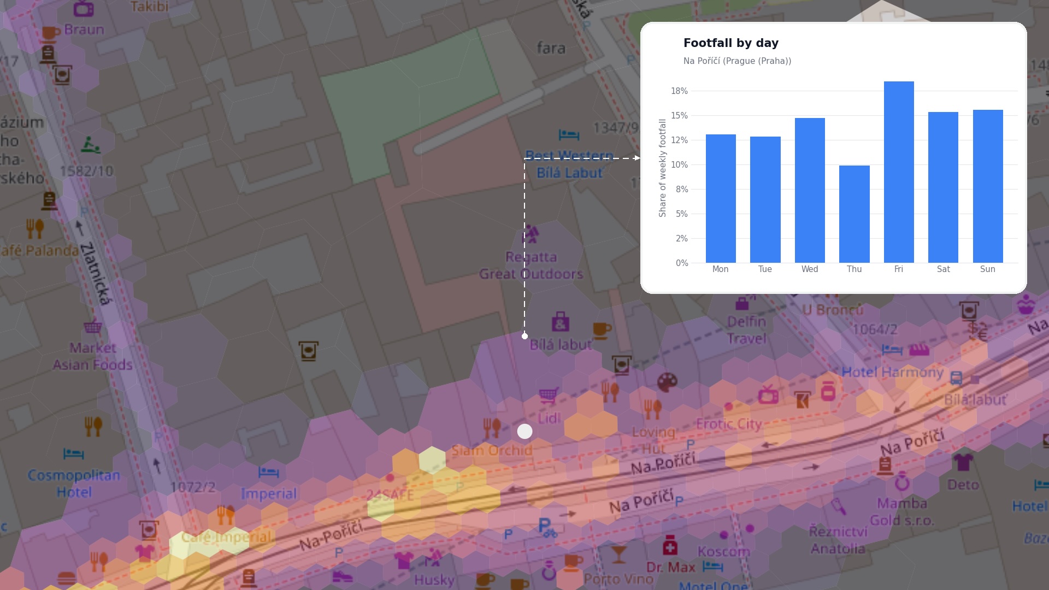The width and height of the screenshot is (1049, 590).
Task: Click the pink factory icon near Hotel Harmony
Action: (x=920, y=350)
